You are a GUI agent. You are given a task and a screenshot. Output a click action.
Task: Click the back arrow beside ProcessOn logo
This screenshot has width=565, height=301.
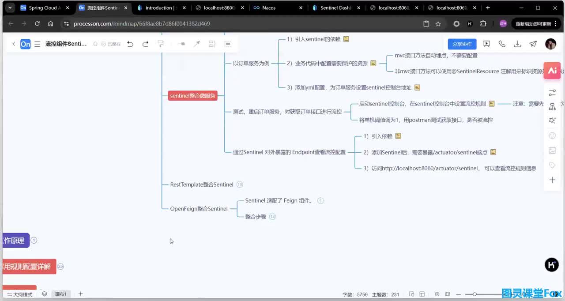coord(14,44)
